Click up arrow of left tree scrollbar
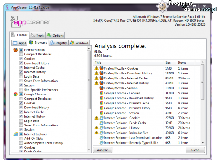 click(89, 49)
